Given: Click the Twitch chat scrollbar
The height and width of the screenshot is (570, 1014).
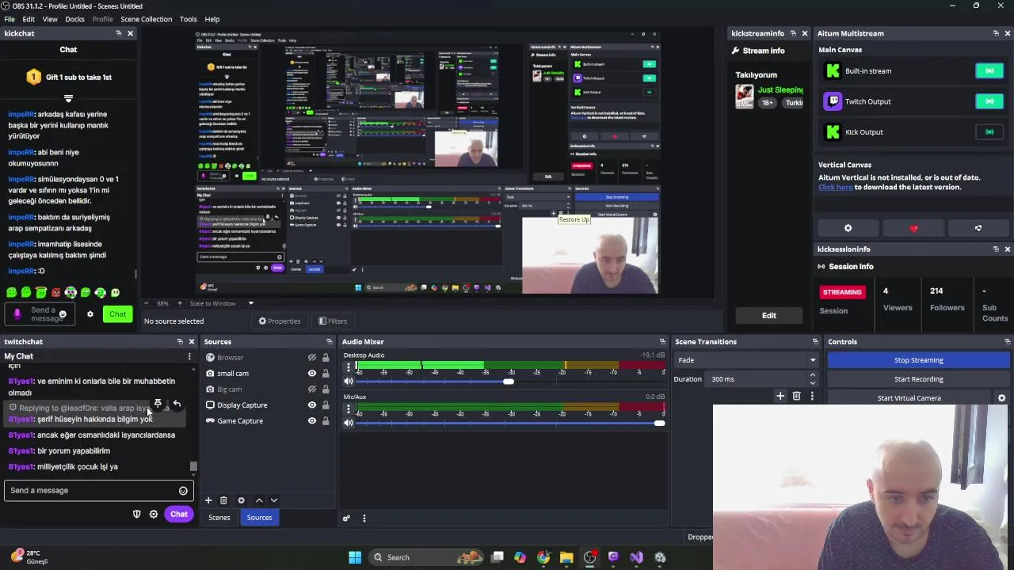Looking at the screenshot, I should coord(193,466).
